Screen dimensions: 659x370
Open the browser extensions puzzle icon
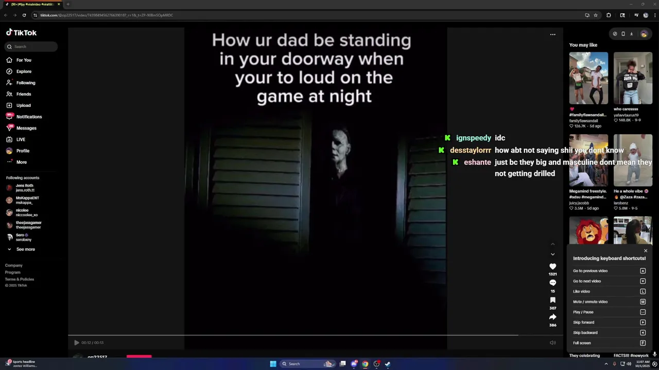pyautogui.click(x=609, y=15)
